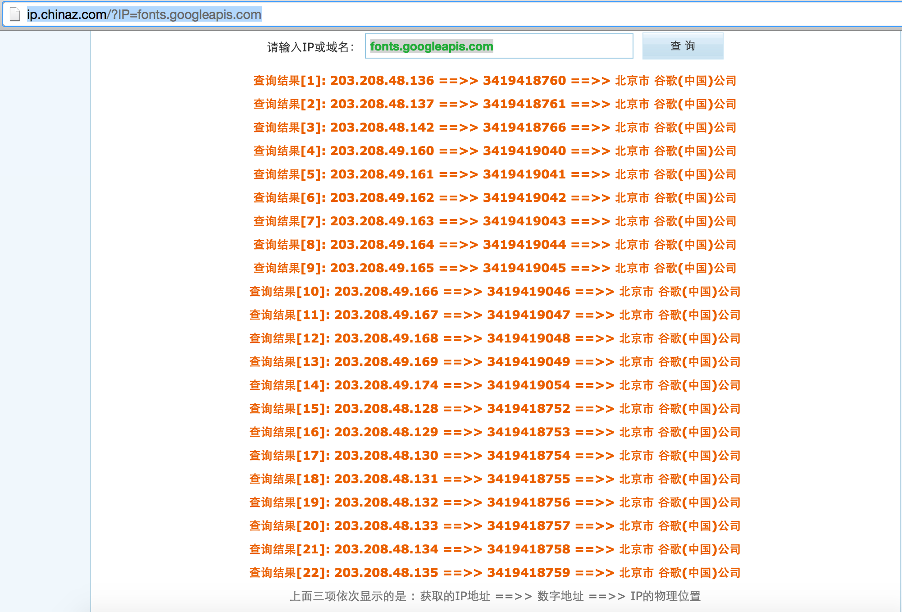Select query result [2] 203.208.48.137

pyautogui.click(x=495, y=104)
